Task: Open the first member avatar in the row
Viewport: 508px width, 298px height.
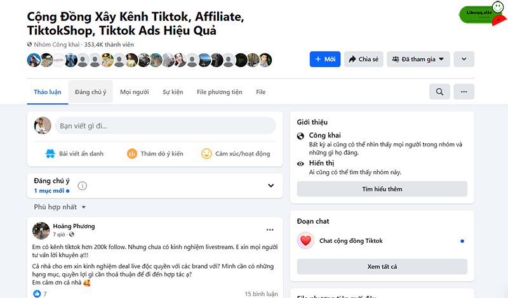Action: [34, 60]
